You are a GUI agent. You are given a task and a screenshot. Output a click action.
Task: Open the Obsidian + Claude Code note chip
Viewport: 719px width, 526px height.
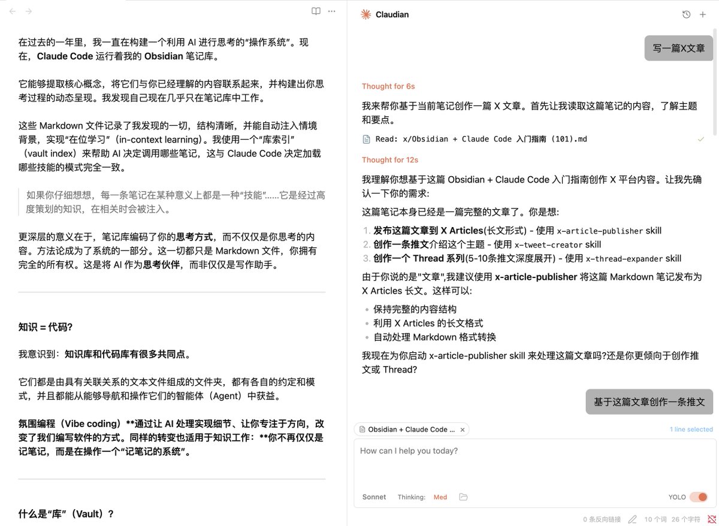411,430
